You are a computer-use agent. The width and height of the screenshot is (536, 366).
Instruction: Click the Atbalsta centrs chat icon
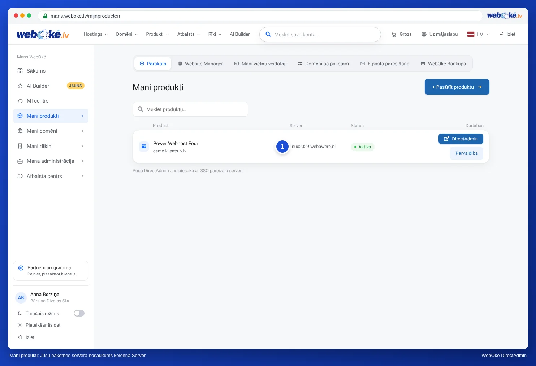(20, 176)
